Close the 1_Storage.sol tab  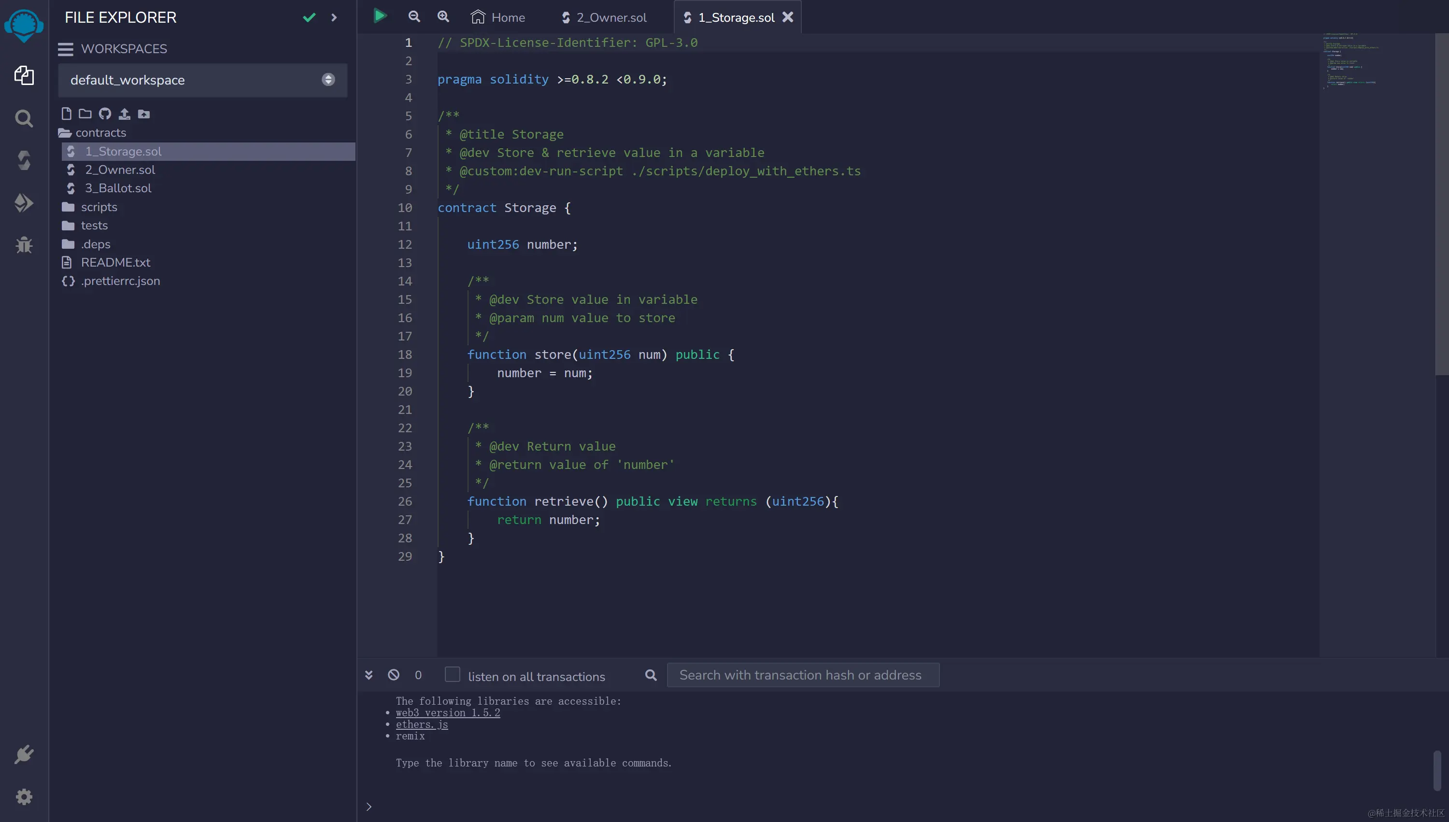787,17
